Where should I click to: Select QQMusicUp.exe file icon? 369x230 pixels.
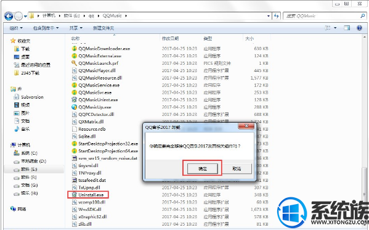tap(75, 107)
